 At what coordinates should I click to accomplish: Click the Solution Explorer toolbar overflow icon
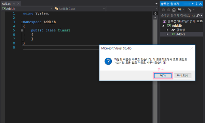pos(202,8)
